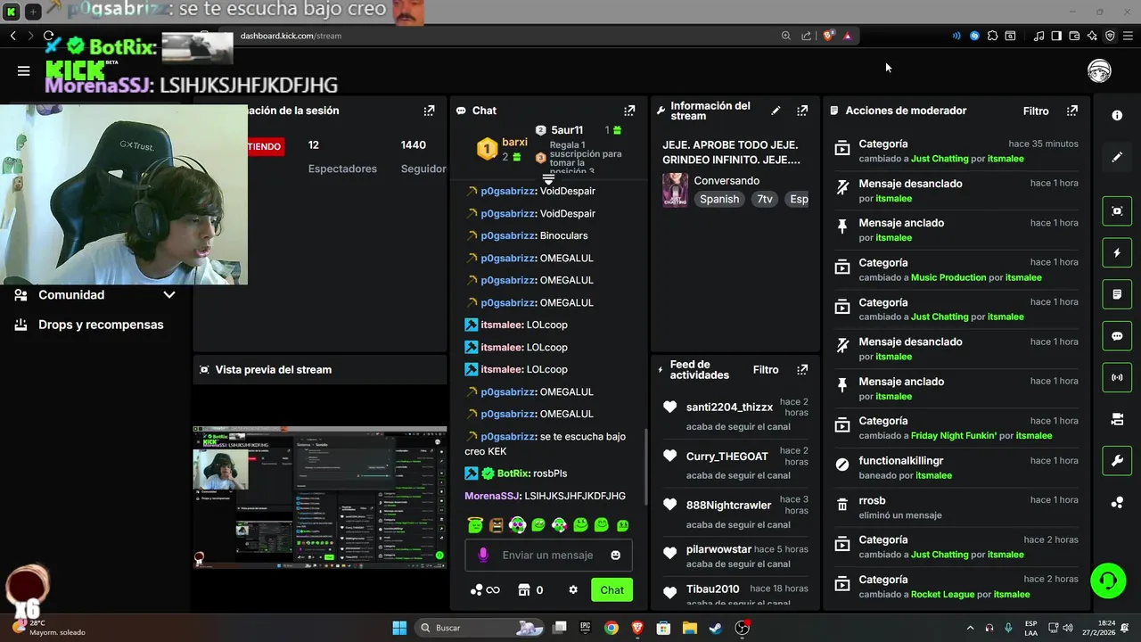Open santi2204_thizzx in activity feed
1141x642 pixels.
[x=729, y=407]
